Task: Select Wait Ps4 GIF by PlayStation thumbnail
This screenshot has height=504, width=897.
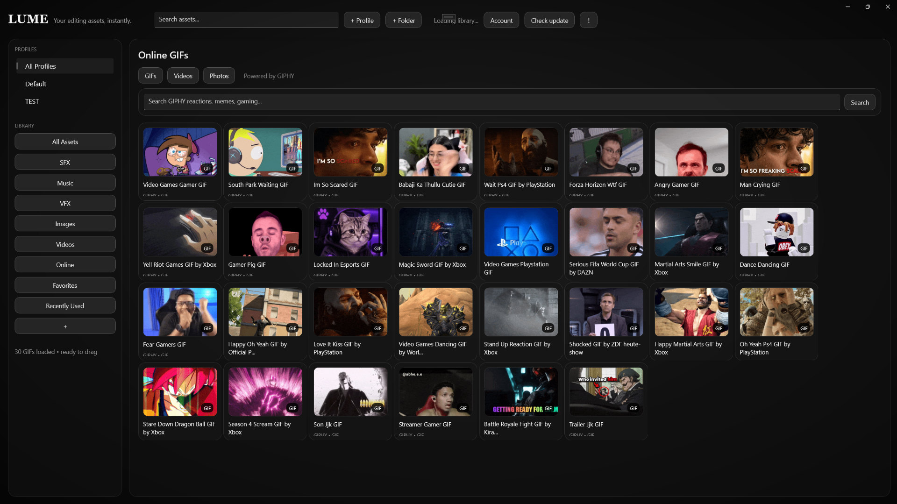Action: (x=521, y=152)
